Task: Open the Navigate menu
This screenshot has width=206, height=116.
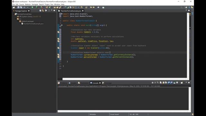Action: 35,4
